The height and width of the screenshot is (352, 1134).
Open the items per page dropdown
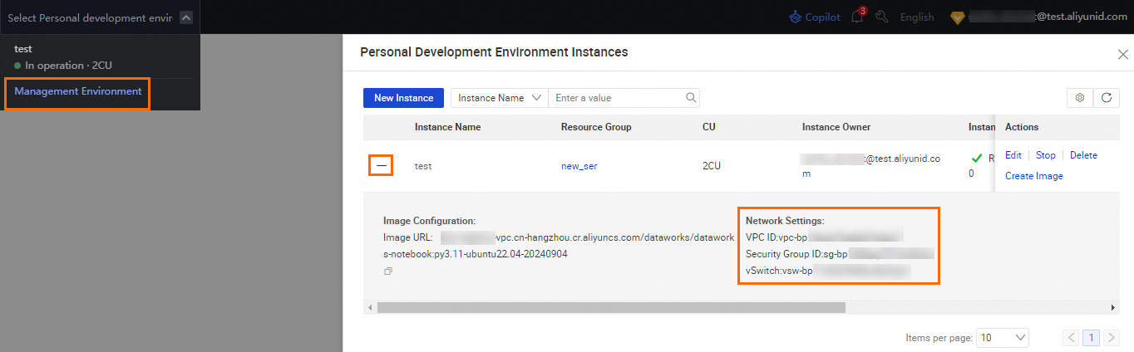1003,338
